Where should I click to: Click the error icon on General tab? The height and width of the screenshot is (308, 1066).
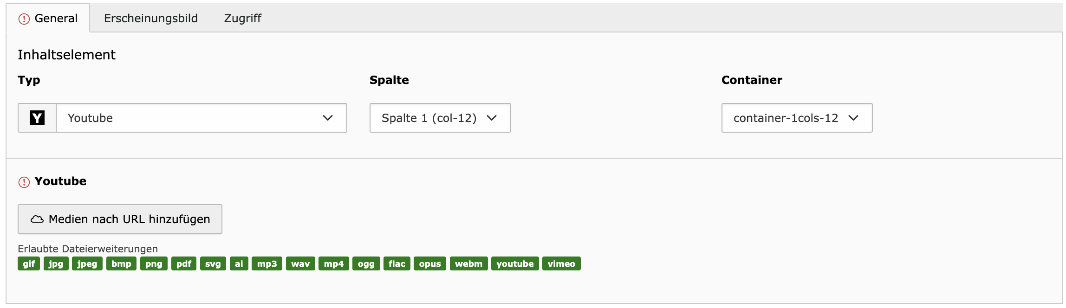tap(24, 19)
